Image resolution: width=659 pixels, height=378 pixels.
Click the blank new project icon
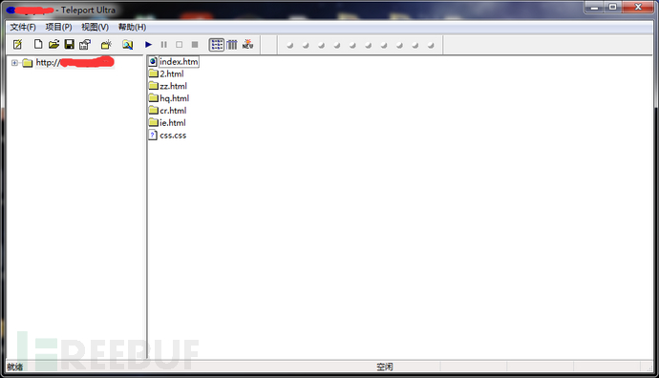[38, 44]
